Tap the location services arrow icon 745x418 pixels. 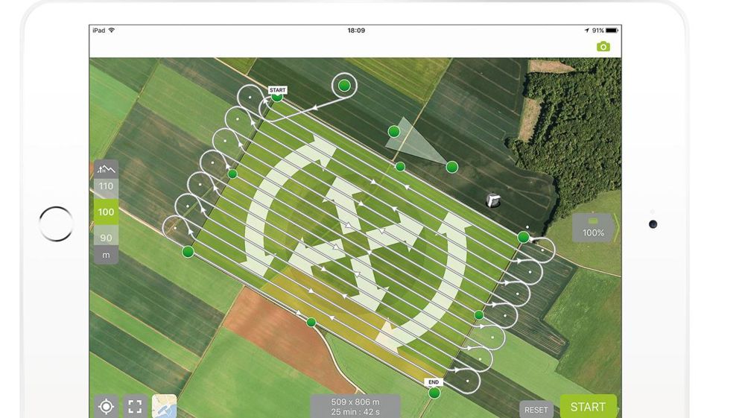[x=587, y=31]
